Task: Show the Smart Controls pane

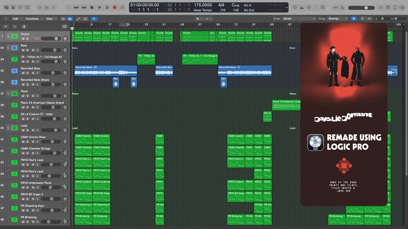Action: tap(40, 7)
